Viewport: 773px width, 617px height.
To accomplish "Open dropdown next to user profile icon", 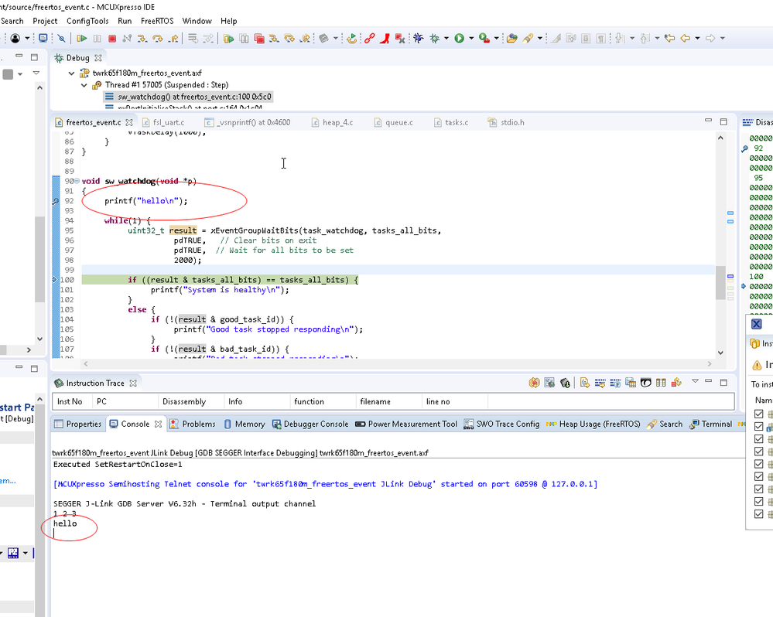I will pos(27,39).
